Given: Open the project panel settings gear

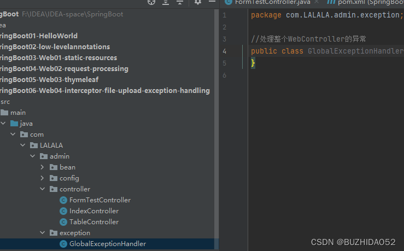Looking at the screenshot, I should click(x=197, y=2).
